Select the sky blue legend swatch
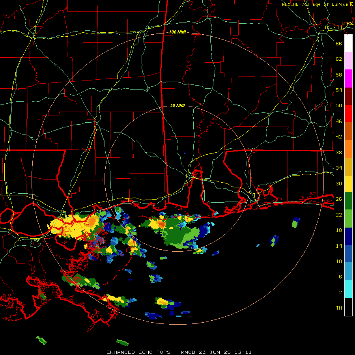The width and height of the screenshot is (355, 355). point(348,271)
